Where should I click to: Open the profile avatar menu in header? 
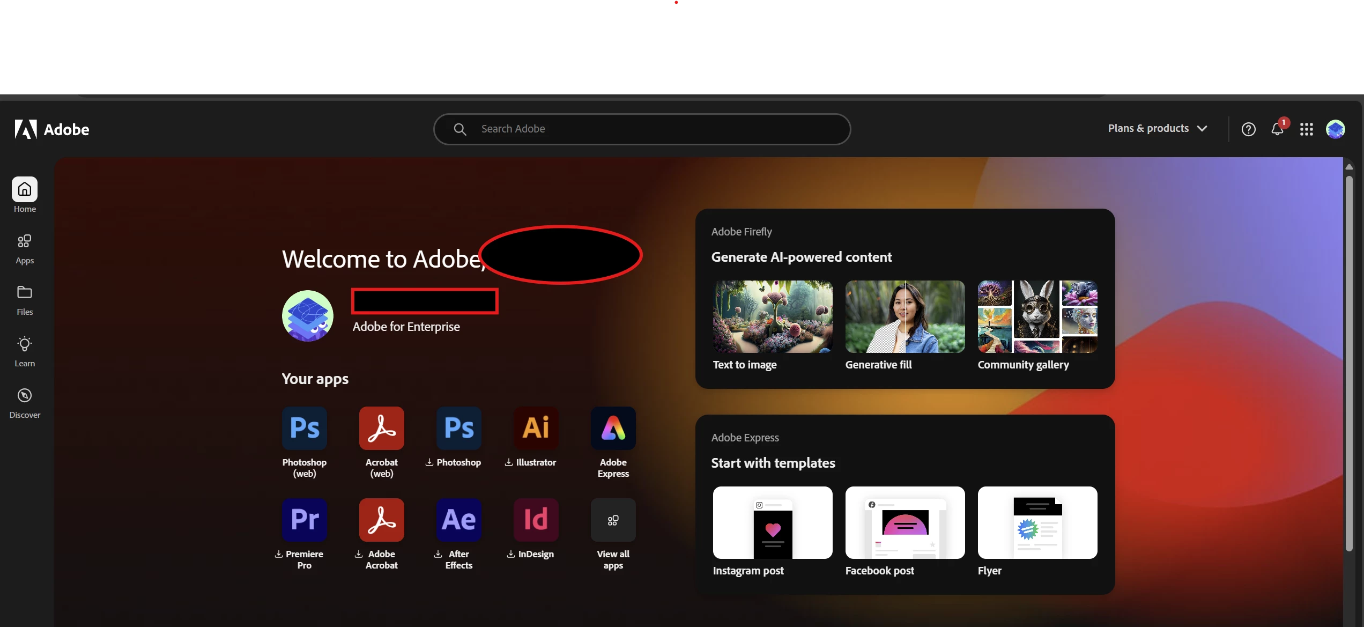click(1335, 129)
